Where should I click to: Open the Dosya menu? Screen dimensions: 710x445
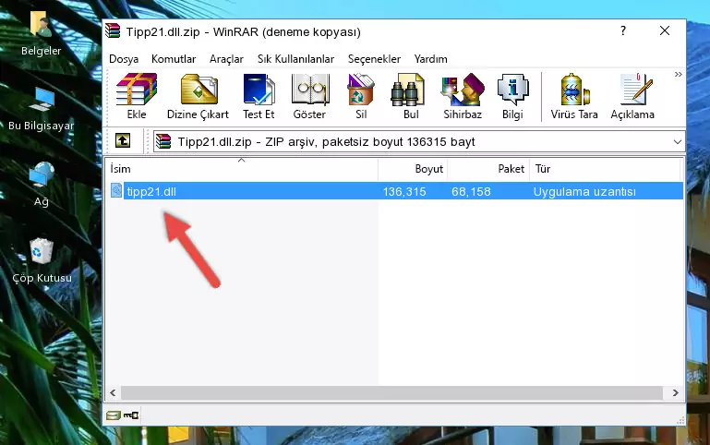coord(124,59)
